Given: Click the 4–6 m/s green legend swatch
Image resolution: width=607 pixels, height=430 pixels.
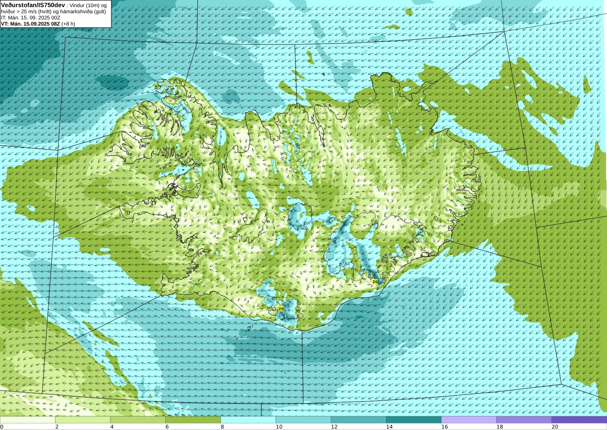Looking at the screenshot, I should click(138, 420).
